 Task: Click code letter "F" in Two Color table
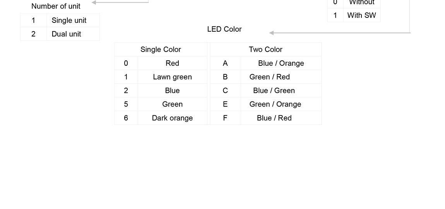tap(225, 118)
